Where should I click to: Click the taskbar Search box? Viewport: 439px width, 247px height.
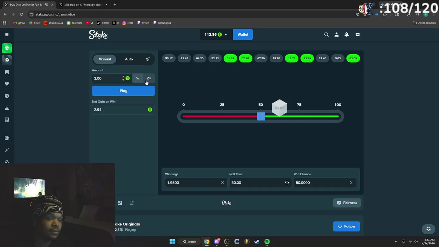(x=190, y=242)
